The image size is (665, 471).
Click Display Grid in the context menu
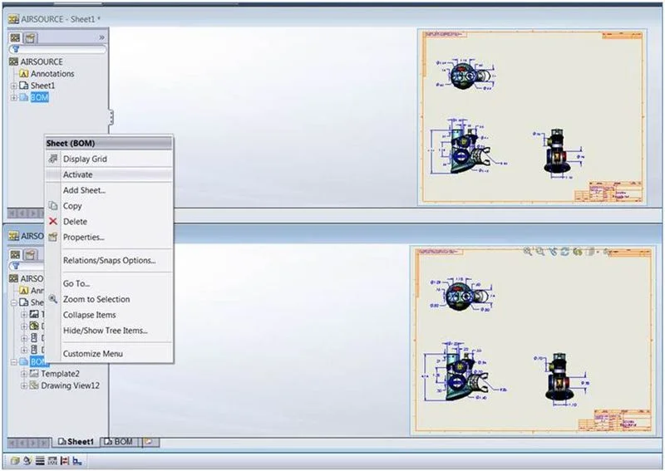tap(109, 159)
